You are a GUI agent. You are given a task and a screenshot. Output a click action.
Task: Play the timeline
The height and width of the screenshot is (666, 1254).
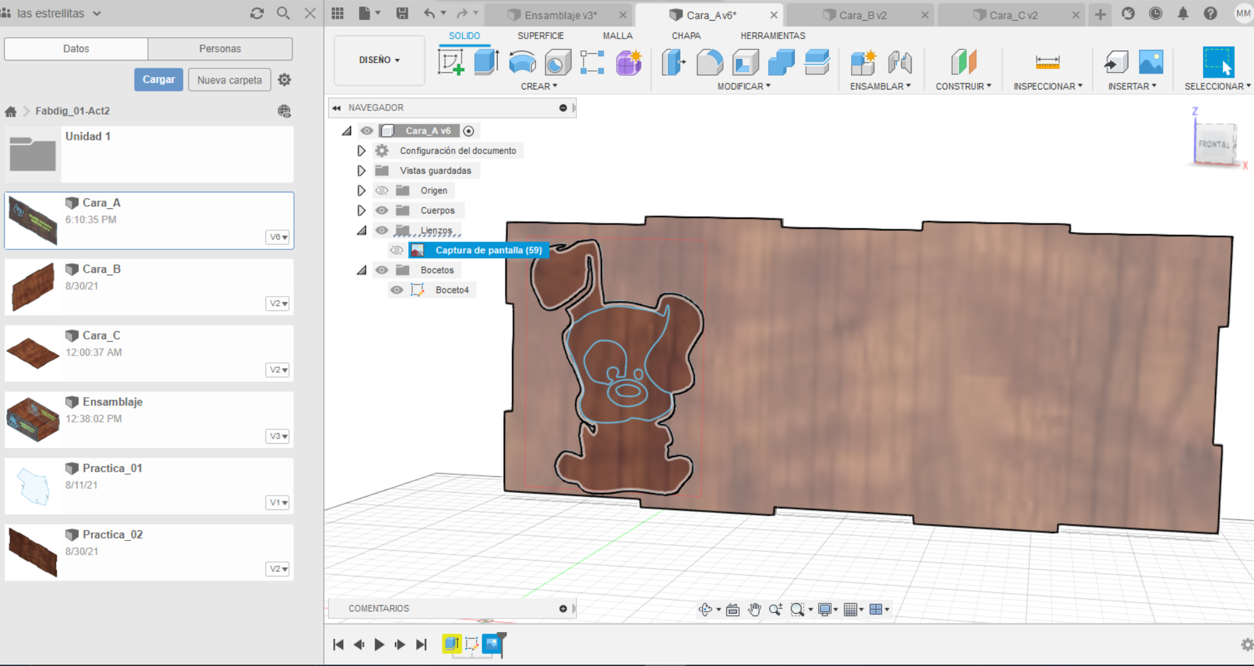click(379, 644)
